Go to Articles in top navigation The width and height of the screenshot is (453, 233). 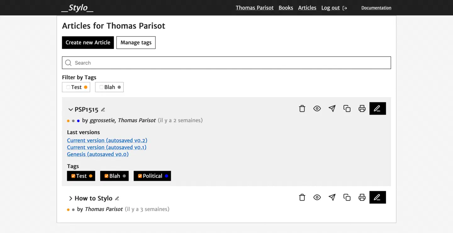click(307, 8)
